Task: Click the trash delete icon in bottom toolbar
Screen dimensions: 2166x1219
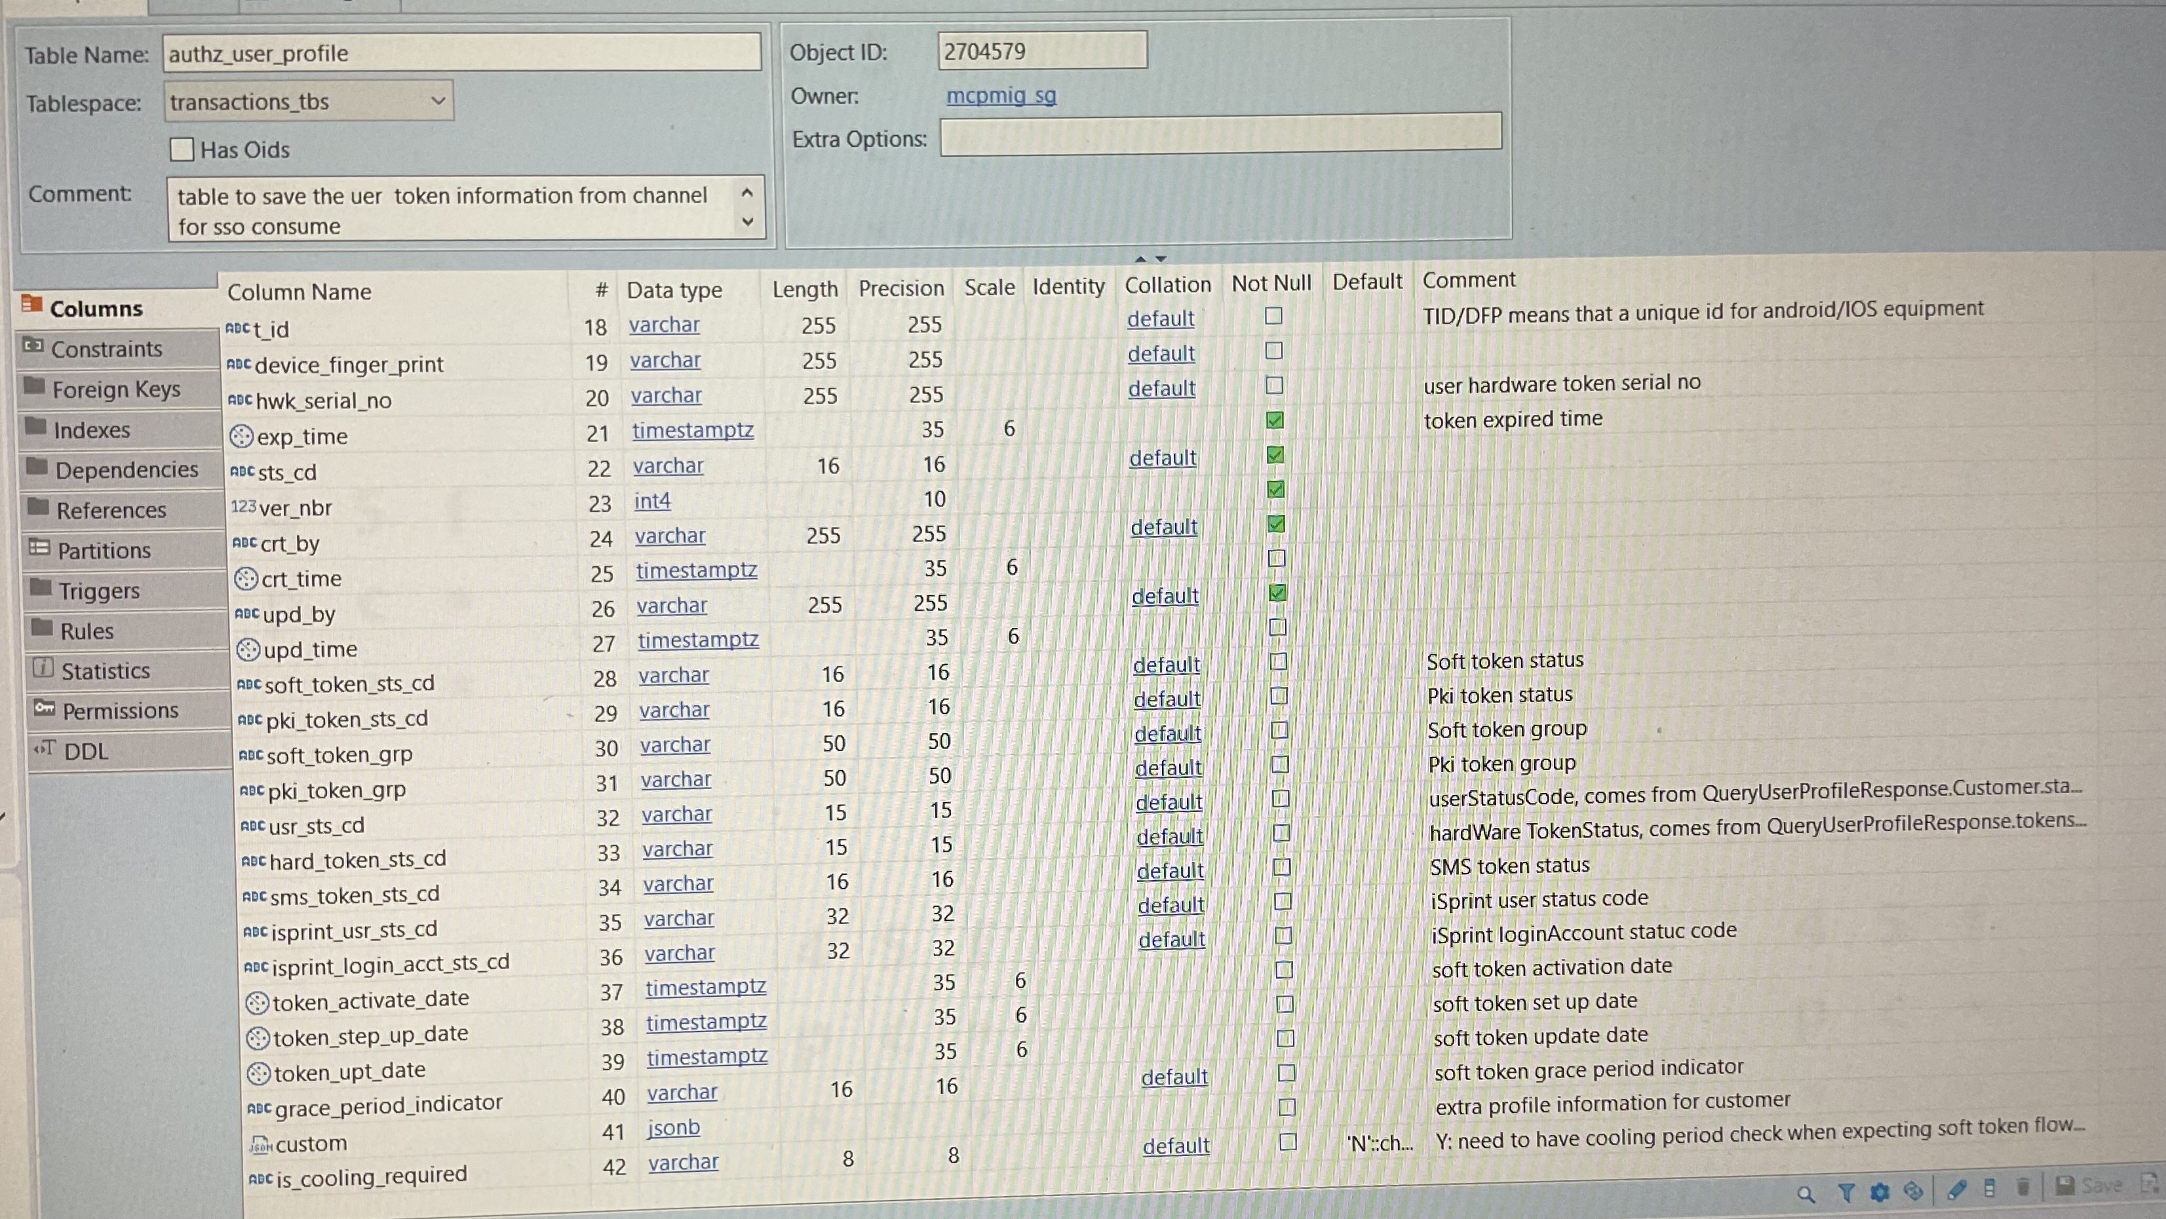Action: click(2023, 1187)
